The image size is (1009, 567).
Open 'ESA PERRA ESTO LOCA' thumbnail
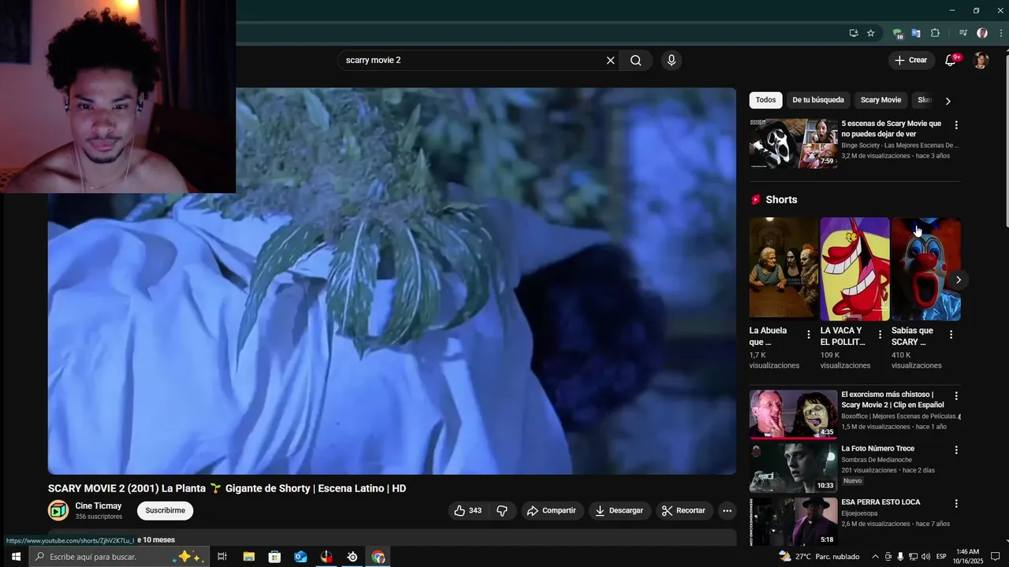793,522
